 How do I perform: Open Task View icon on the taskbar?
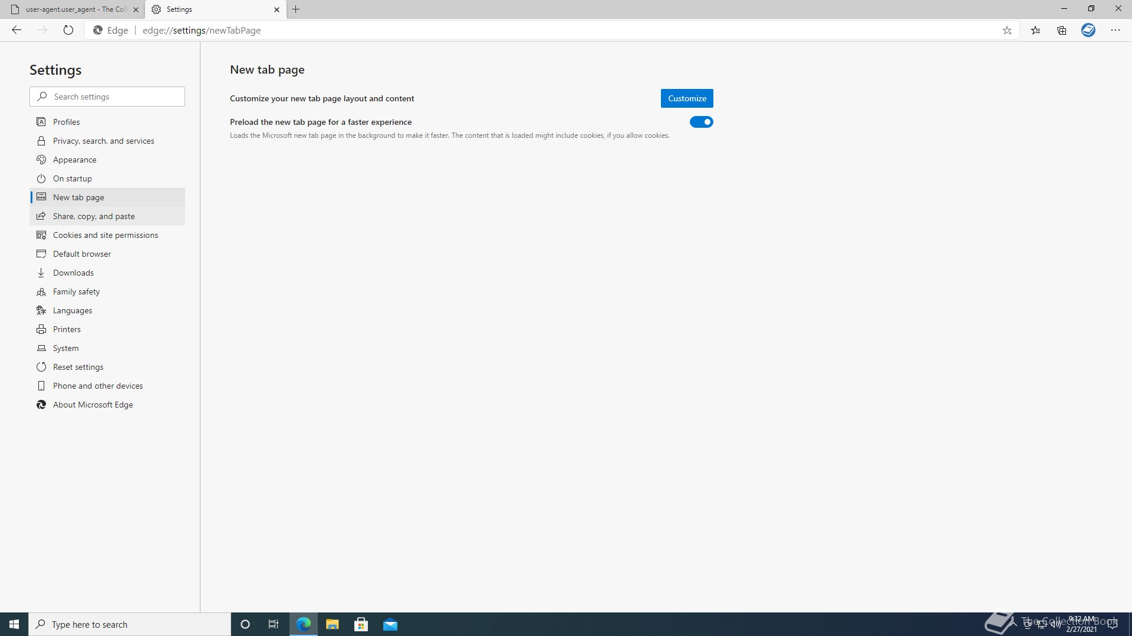(274, 624)
